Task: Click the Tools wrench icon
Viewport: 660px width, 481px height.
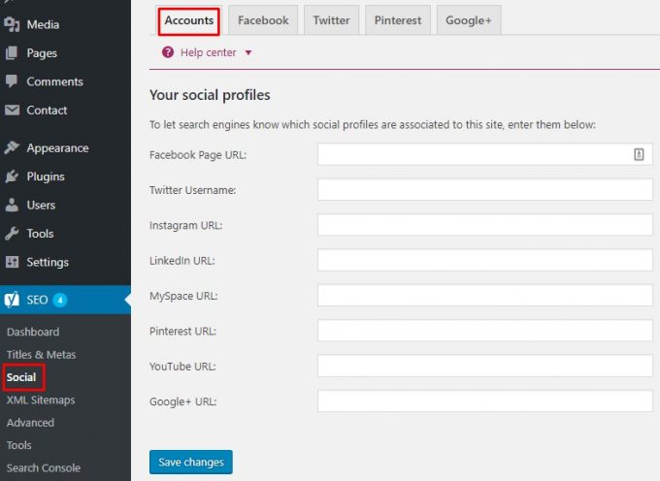Action: tap(12, 234)
